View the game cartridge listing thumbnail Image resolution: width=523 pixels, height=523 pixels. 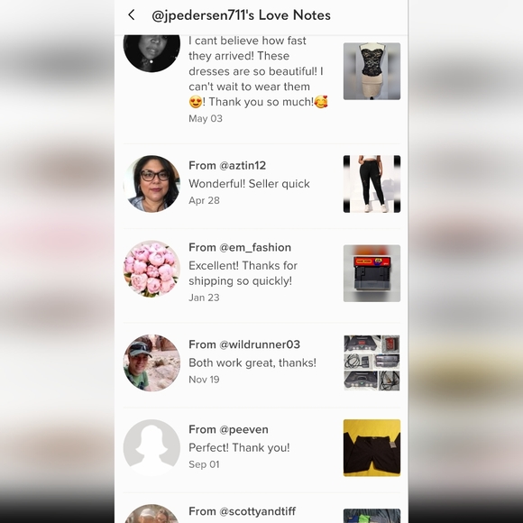pos(372,273)
